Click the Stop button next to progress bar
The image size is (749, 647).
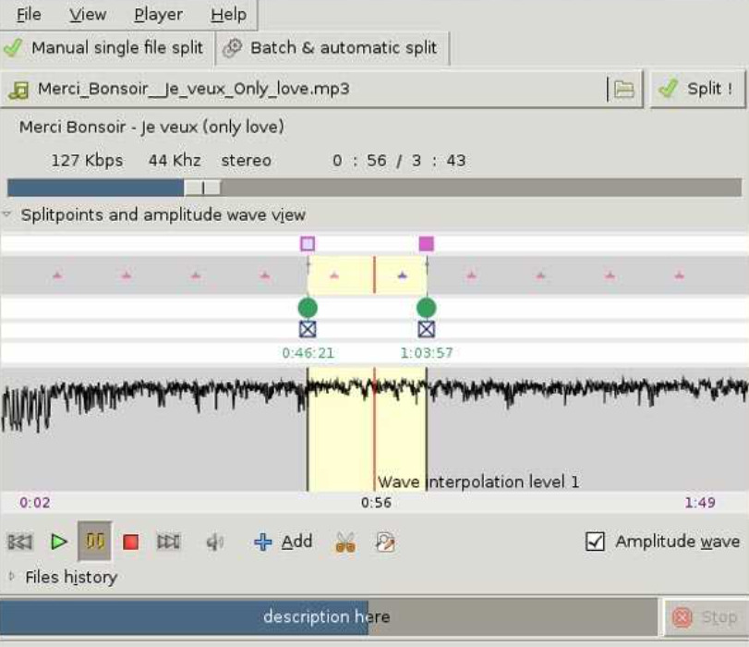(705, 617)
